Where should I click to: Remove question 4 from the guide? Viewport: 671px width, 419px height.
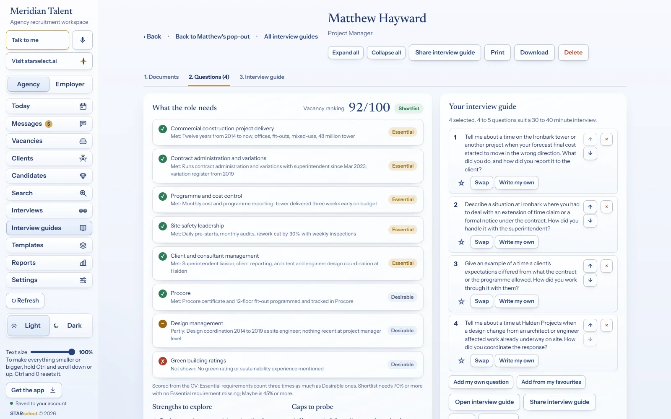(x=606, y=325)
